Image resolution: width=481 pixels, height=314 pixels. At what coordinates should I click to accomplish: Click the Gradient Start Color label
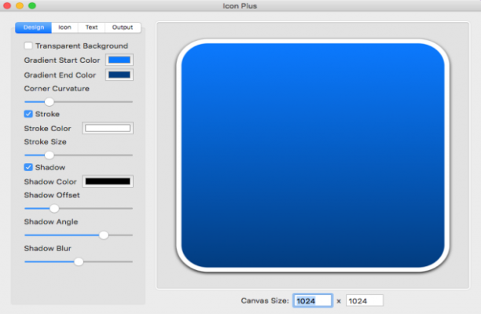[62, 60]
